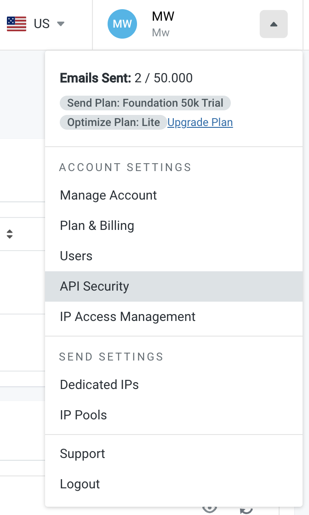Click the column sort arrows icon
Image resolution: width=309 pixels, height=515 pixels.
coord(10,234)
